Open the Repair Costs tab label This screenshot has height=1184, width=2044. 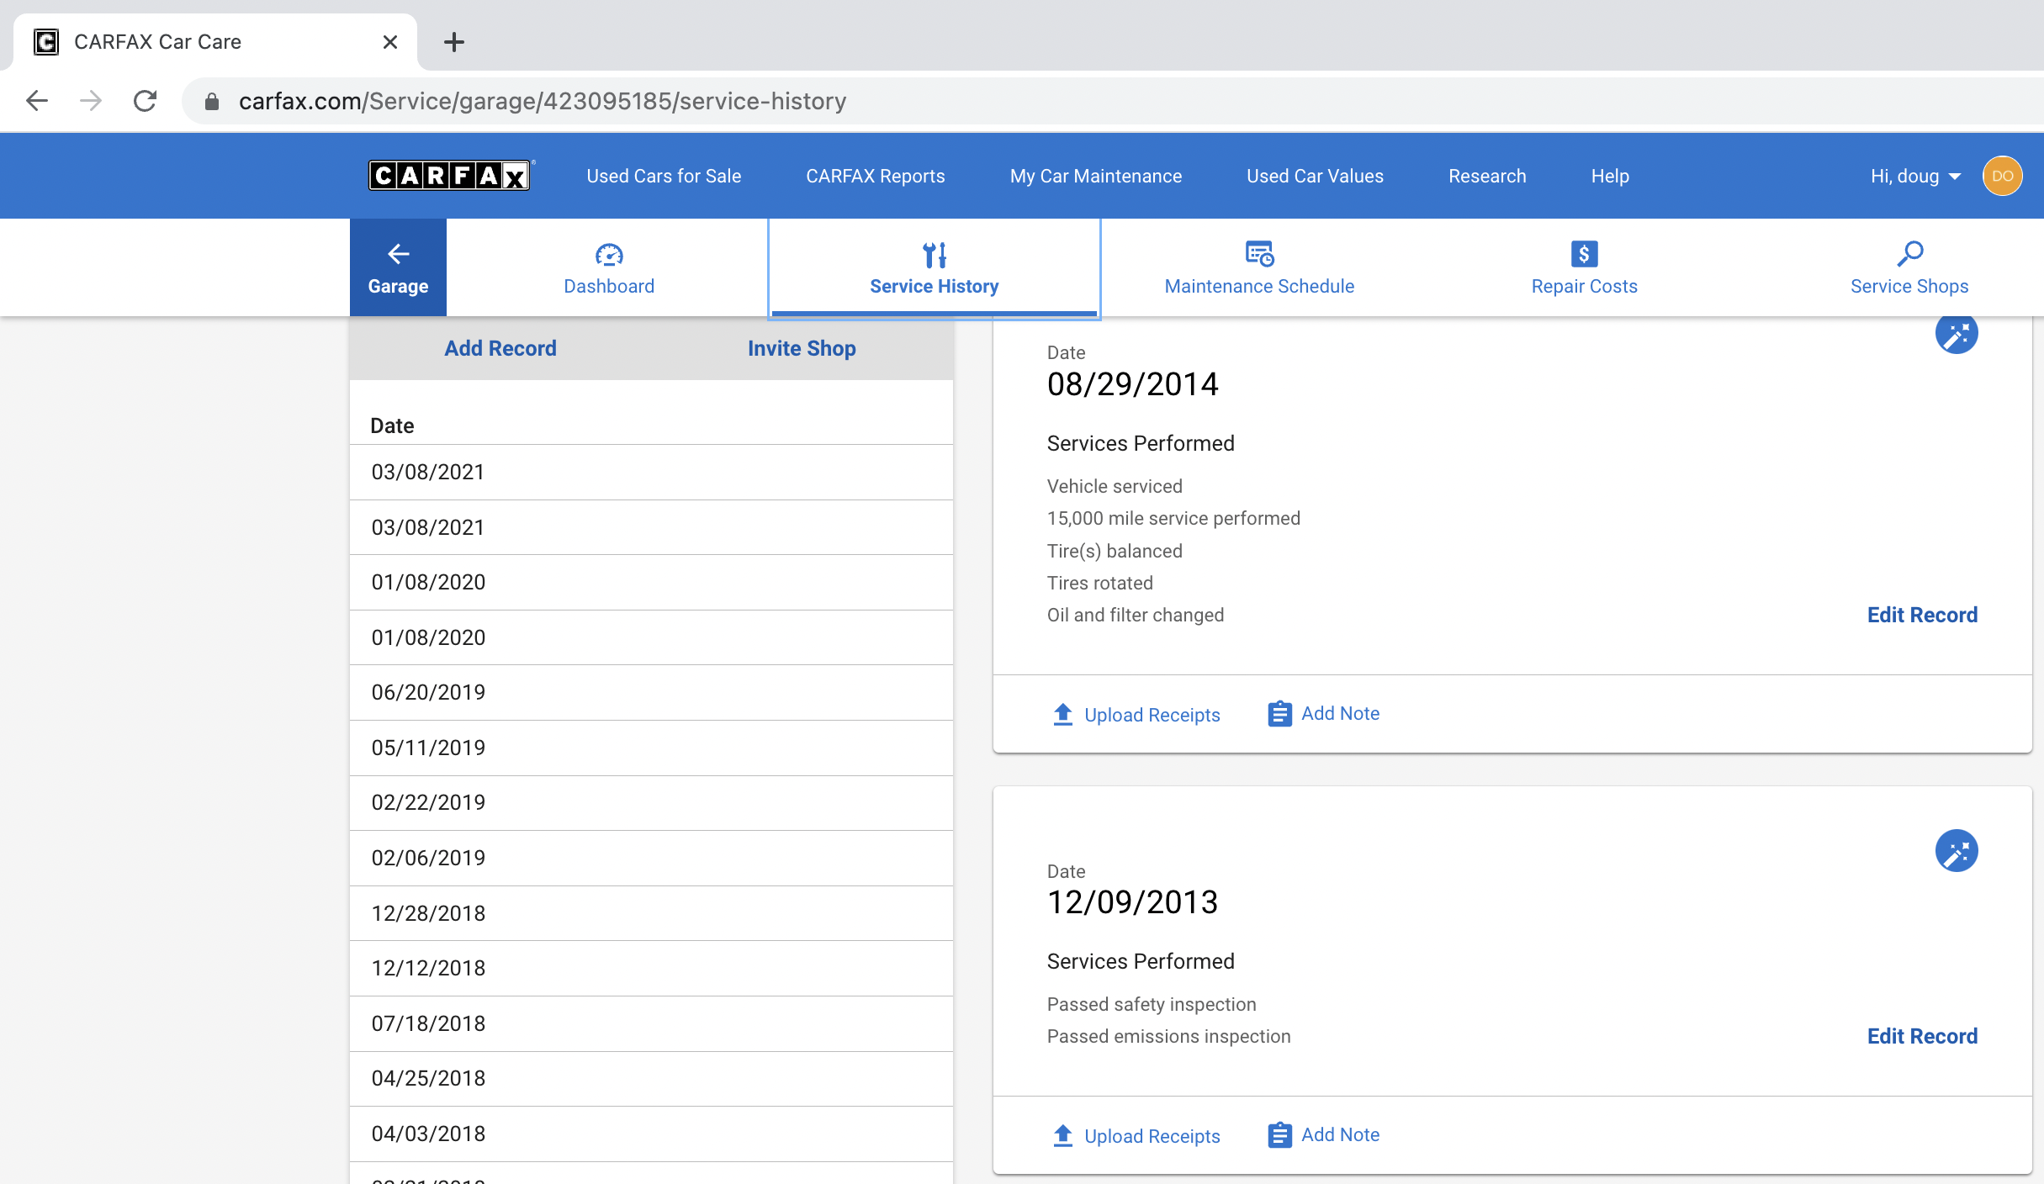pos(1584,286)
